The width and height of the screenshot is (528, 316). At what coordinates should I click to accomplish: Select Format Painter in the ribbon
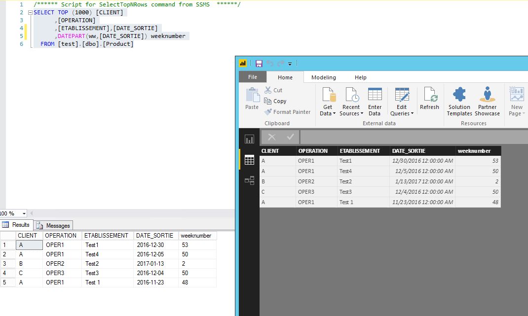pos(287,112)
